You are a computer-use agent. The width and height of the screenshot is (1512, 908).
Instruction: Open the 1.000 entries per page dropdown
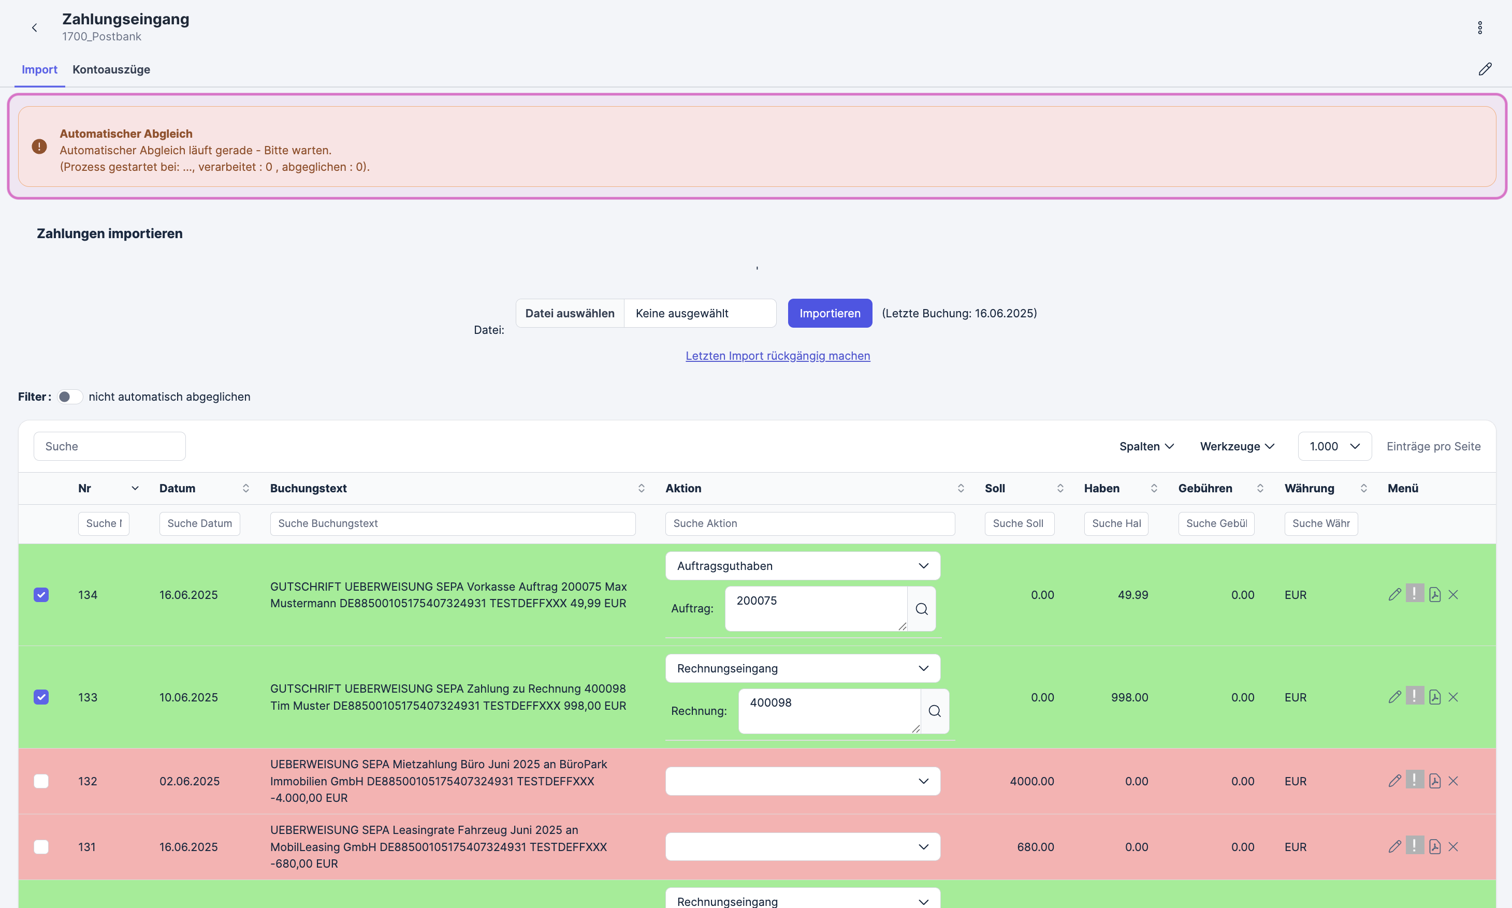point(1334,446)
